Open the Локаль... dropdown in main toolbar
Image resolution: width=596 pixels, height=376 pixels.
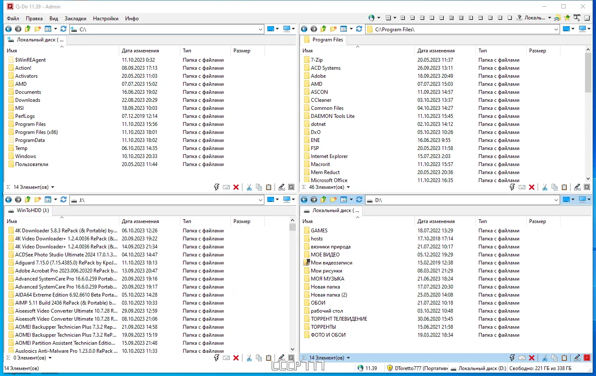tap(549, 18)
